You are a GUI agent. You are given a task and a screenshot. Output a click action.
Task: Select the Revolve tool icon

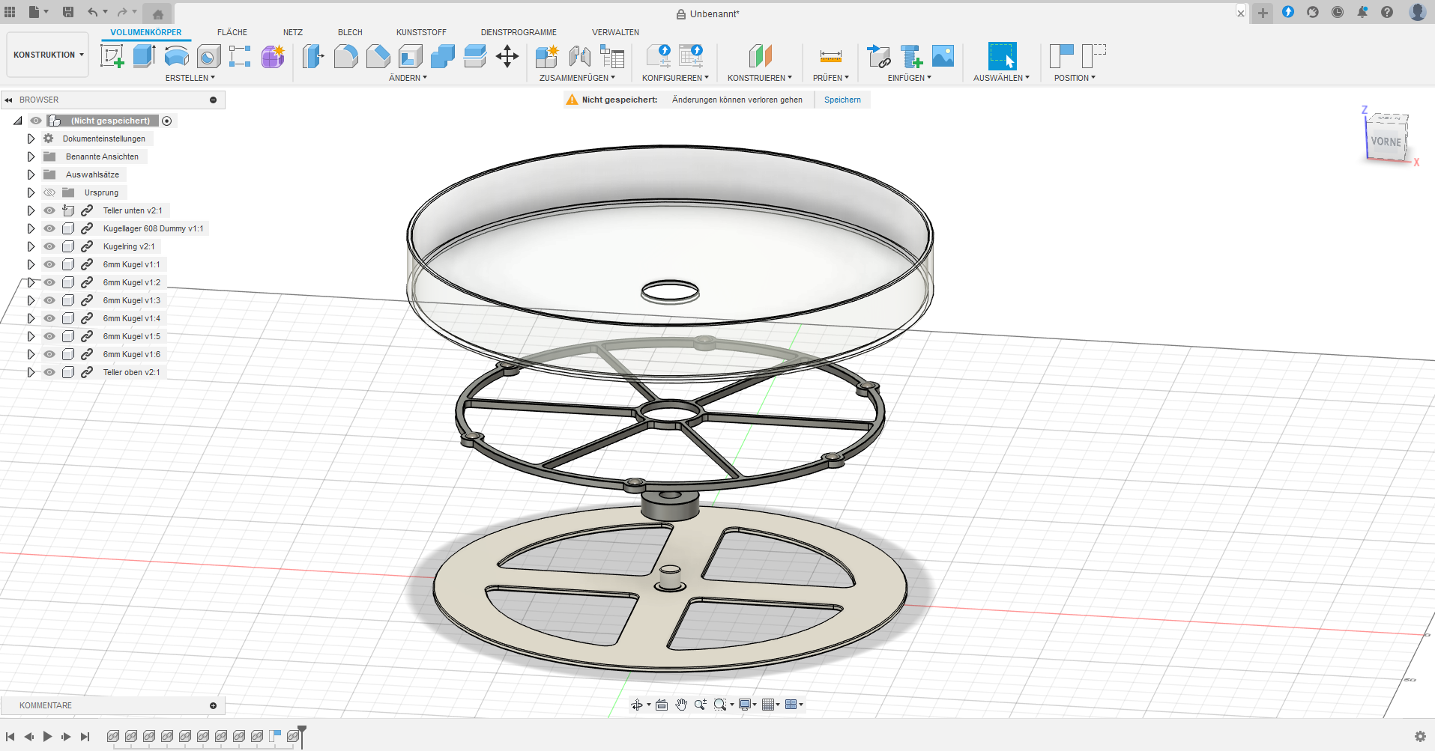pos(176,56)
